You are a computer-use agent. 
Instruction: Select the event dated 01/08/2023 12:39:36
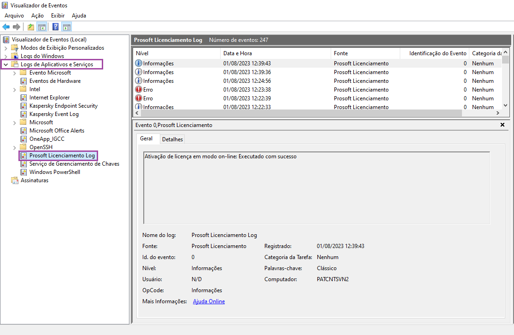[317, 72]
